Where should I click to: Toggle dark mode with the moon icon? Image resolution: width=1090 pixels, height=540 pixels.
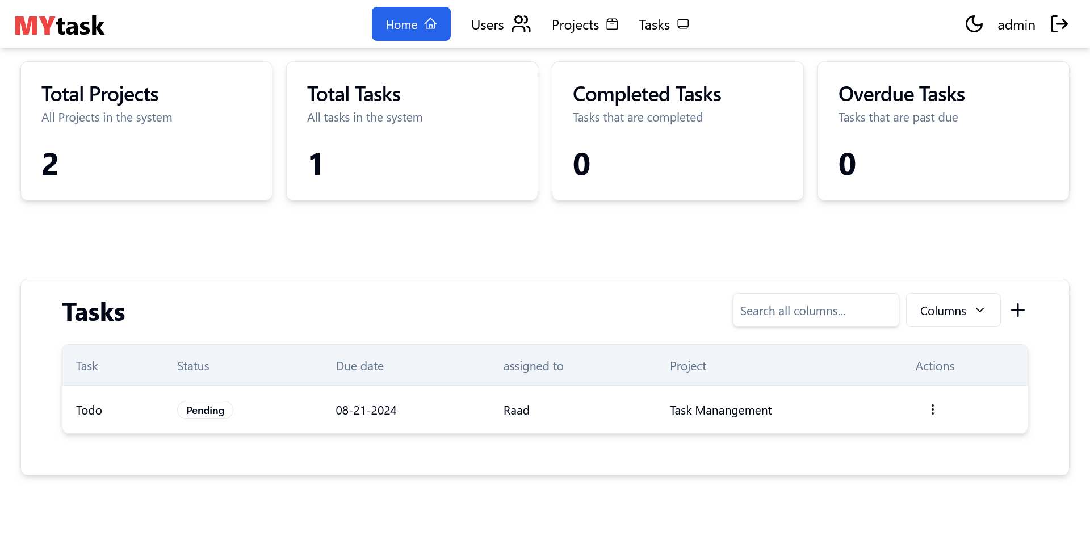point(974,24)
